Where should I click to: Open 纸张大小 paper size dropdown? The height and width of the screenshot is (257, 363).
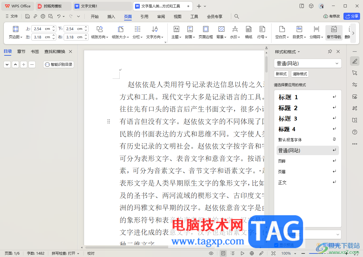(121, 33)
